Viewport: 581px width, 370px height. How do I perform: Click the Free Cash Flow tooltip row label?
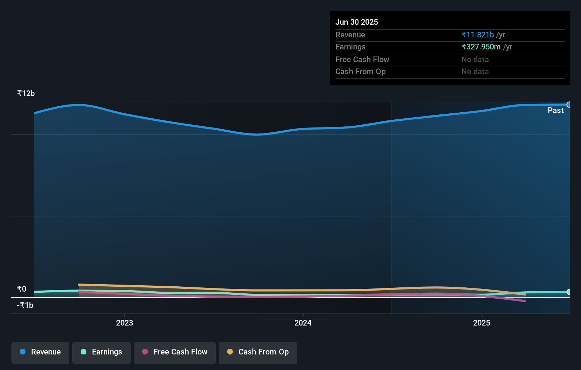tap(362, 59)
